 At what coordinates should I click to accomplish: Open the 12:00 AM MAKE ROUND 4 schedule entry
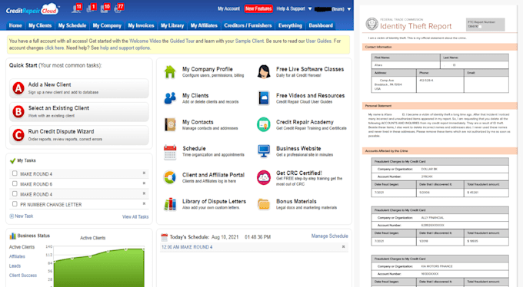pos(187,247)
